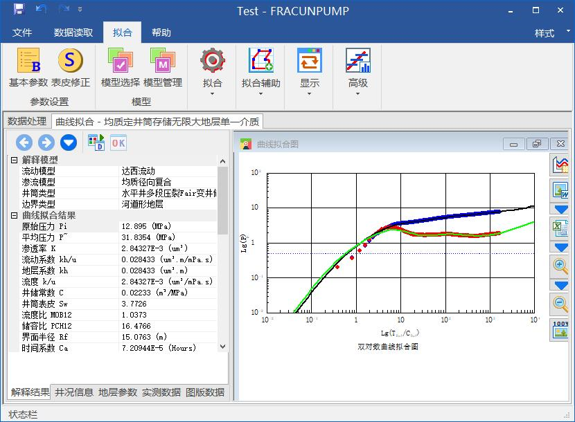Click the blue round down-arrow button
The image size is (575, 422).
68,143
